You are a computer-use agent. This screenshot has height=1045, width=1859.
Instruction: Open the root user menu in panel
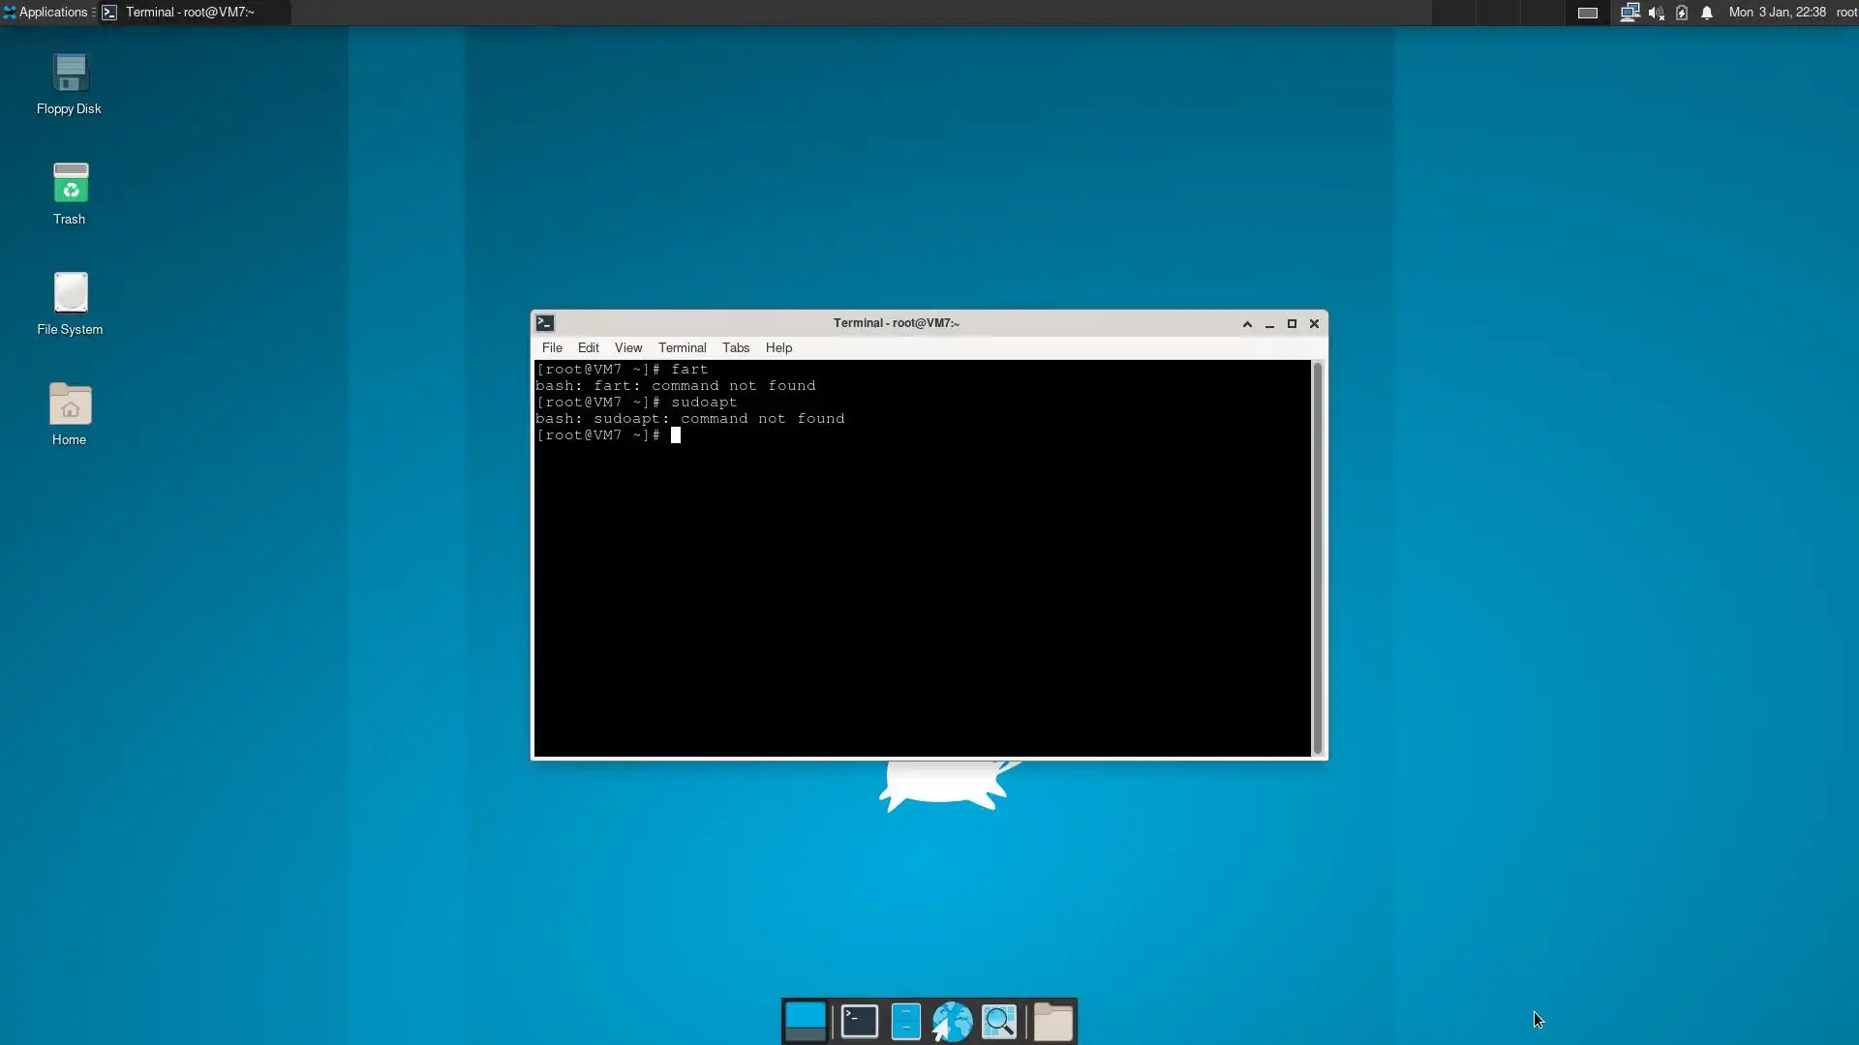(x=1846, y=13)
